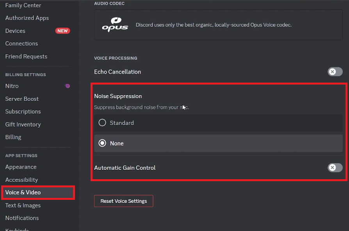
Task: Open Connections settings
Action: (21, 44)
